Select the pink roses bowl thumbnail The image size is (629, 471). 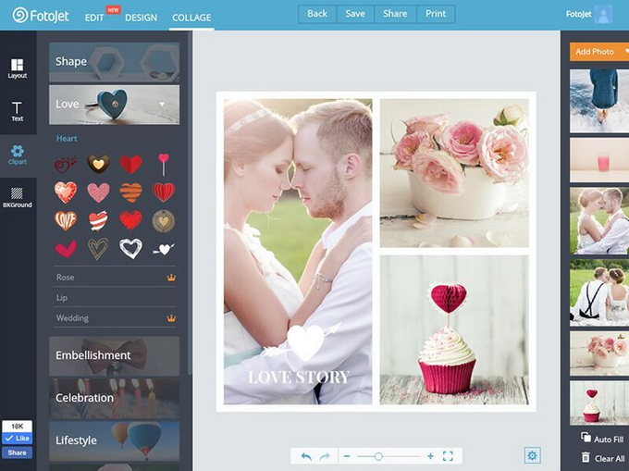click(x=599, y=353)
